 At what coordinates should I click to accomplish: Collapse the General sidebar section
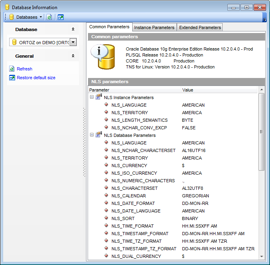[x=73, y=56]
